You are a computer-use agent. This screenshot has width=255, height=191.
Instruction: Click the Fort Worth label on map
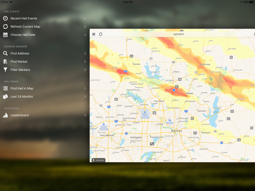click(x=107, y=135)
